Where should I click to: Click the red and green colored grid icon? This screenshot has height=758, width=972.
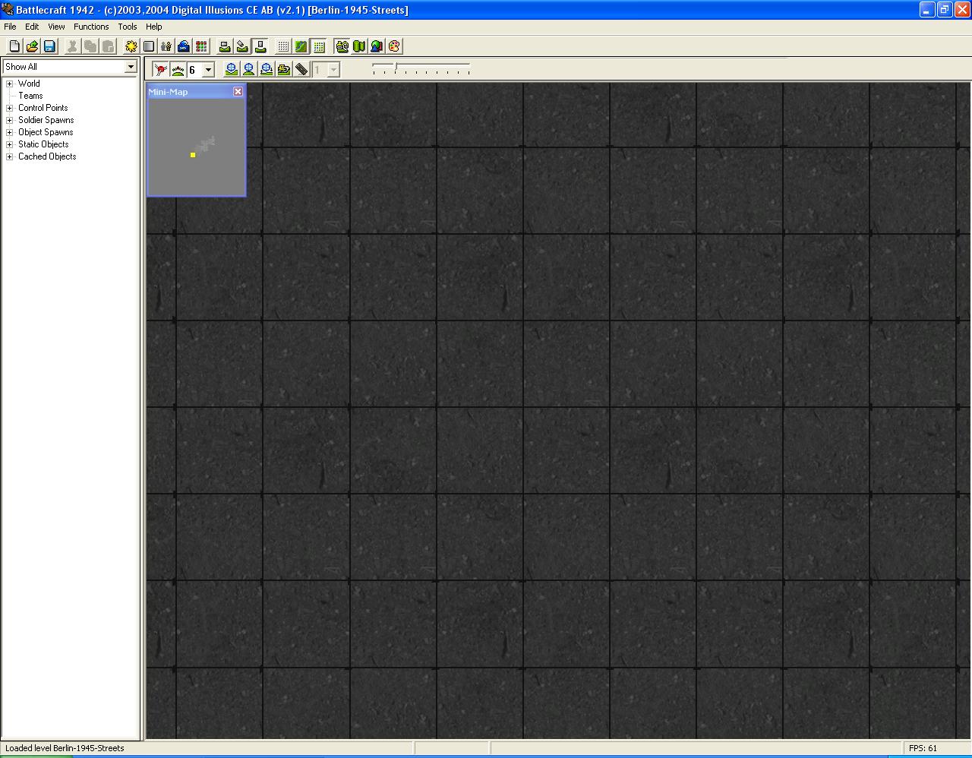pyautogui.click(x=201, y=46)
